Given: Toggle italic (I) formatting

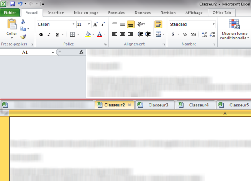Looking at the screenshot, I should click(49, 34).
